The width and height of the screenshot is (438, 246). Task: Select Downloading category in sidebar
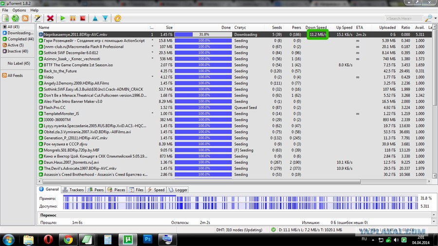18,33
